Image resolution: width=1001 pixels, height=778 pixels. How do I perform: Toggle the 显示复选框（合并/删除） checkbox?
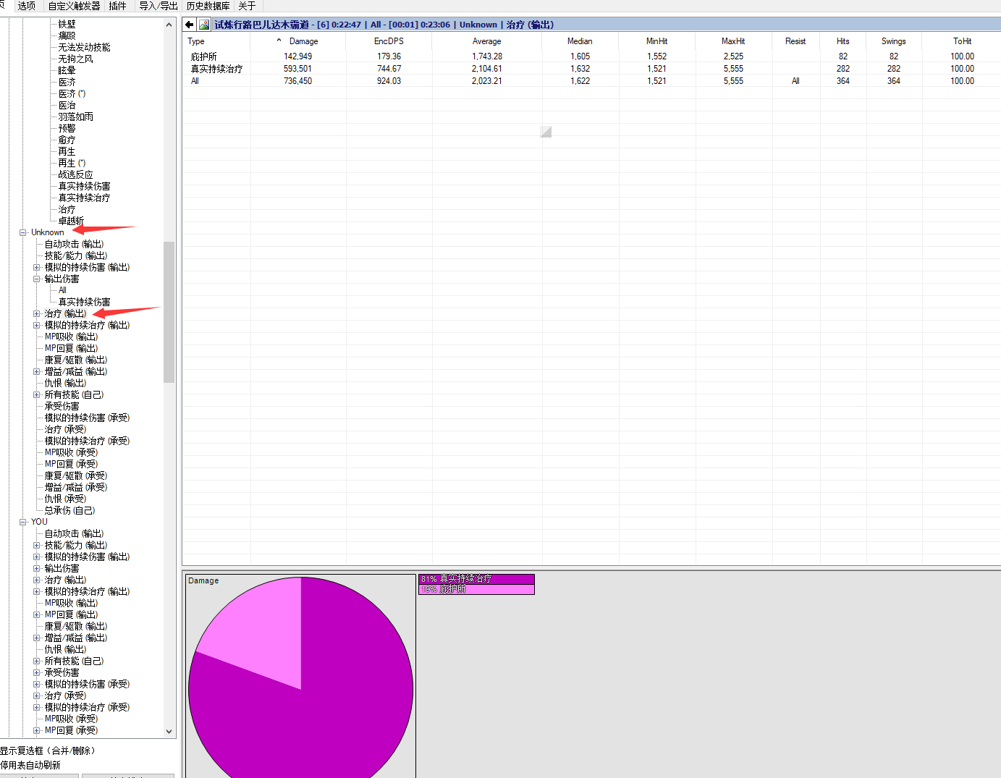click(48, 750)
